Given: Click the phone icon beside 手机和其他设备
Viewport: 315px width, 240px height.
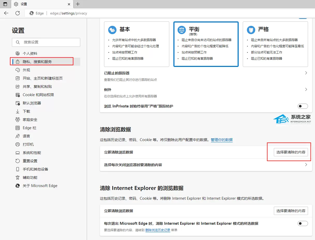Looking at the screenshot, I should point(18,169).
